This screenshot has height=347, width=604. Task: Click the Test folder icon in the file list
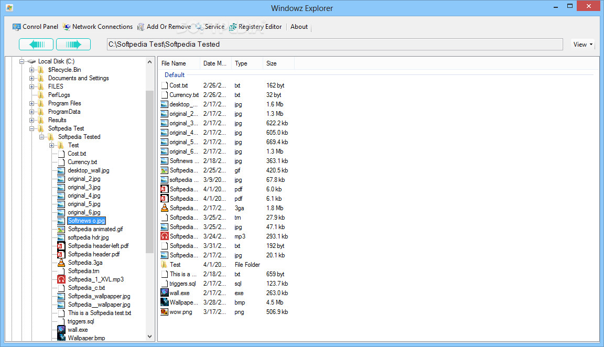click(x=165, y=265)
